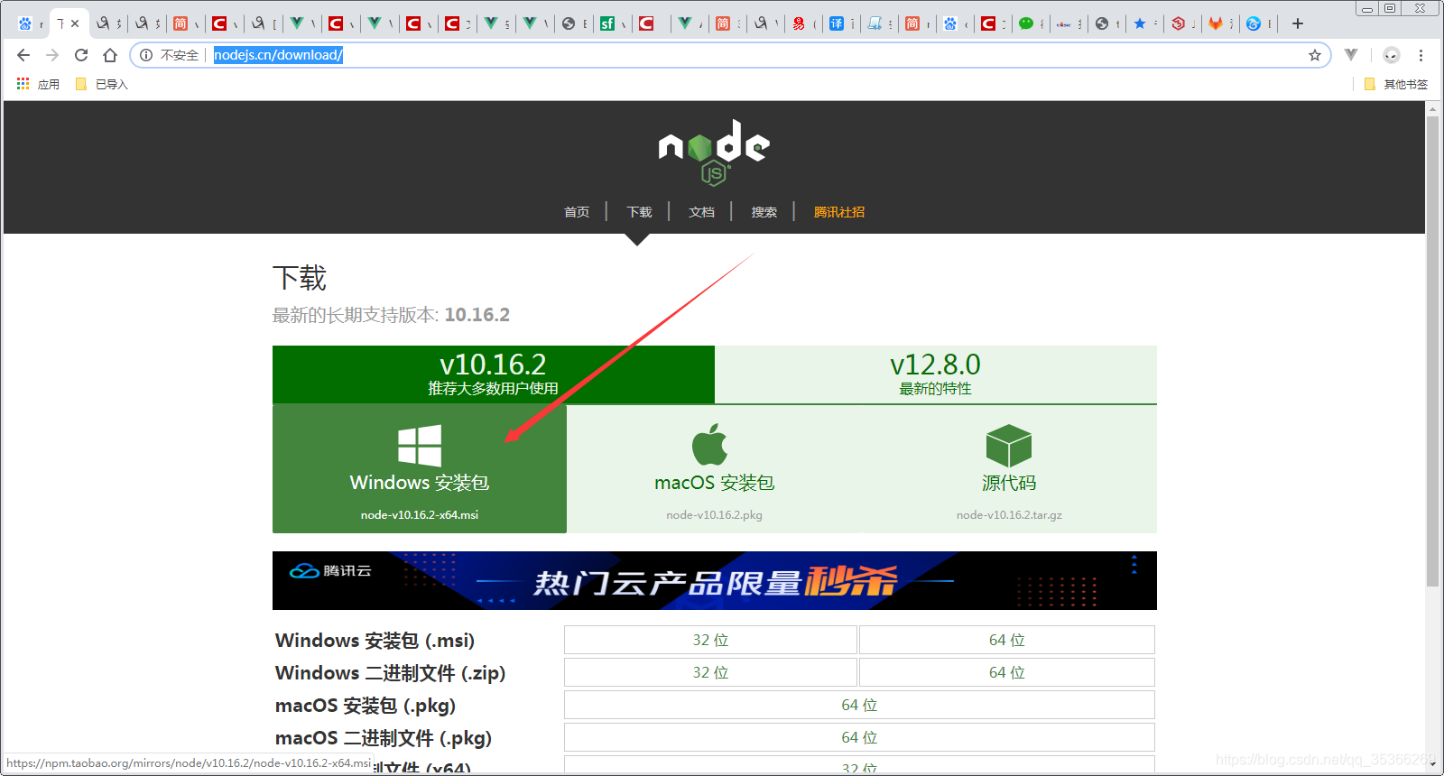Click the scrollbar up arrow
The height and width of the screenshot is (776, 1444).
coord(1432,108)
